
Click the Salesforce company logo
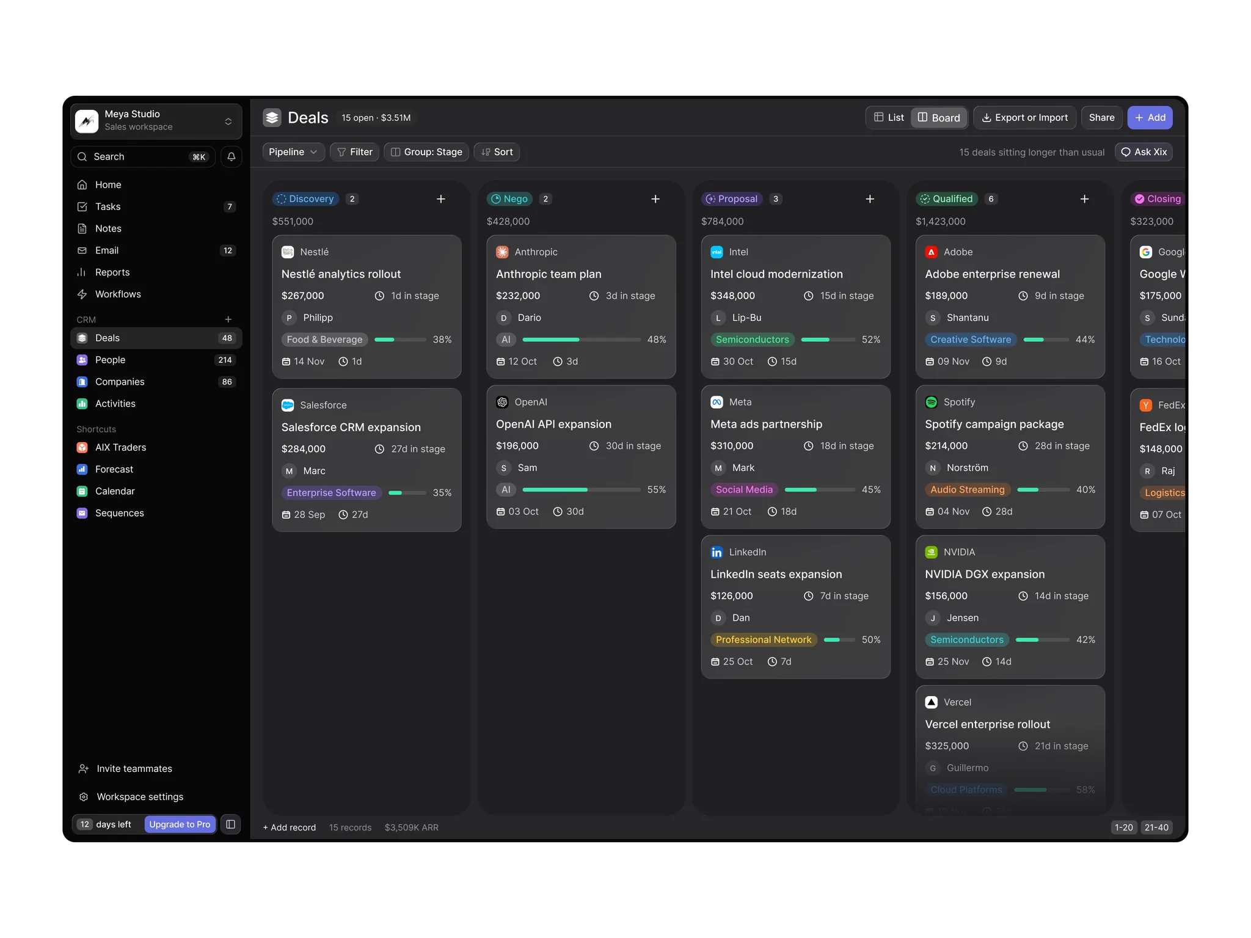click(288, 405)
